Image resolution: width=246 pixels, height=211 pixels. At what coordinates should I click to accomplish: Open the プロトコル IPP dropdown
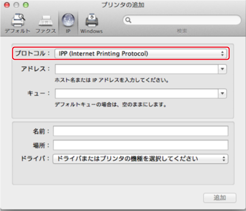[x=141, y=53]
